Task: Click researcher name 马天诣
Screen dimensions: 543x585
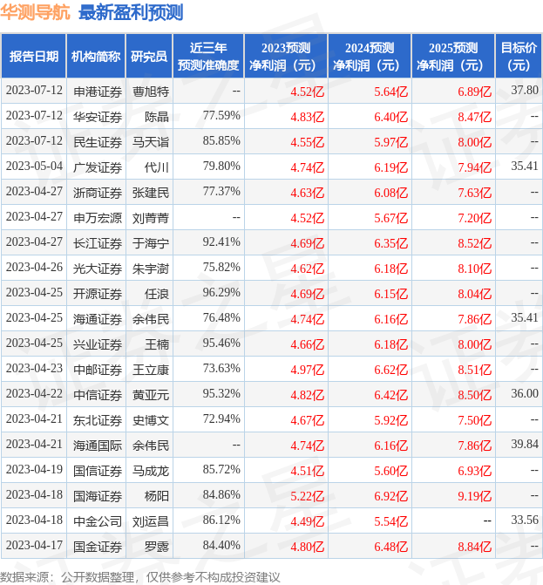Action: click(x=151, y=142)
